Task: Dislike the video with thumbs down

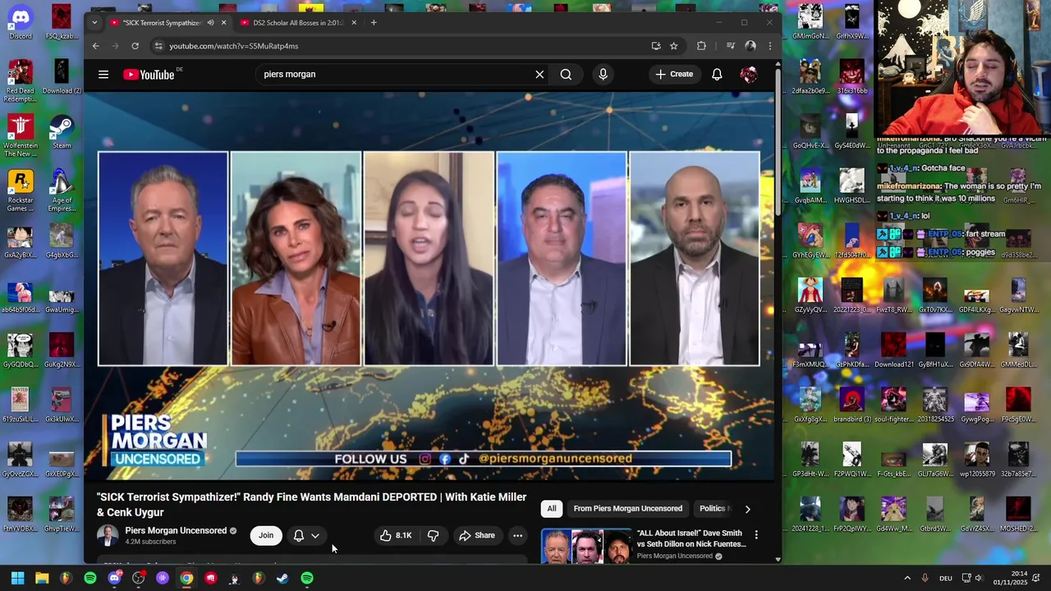Action: [x=433, y=535]
